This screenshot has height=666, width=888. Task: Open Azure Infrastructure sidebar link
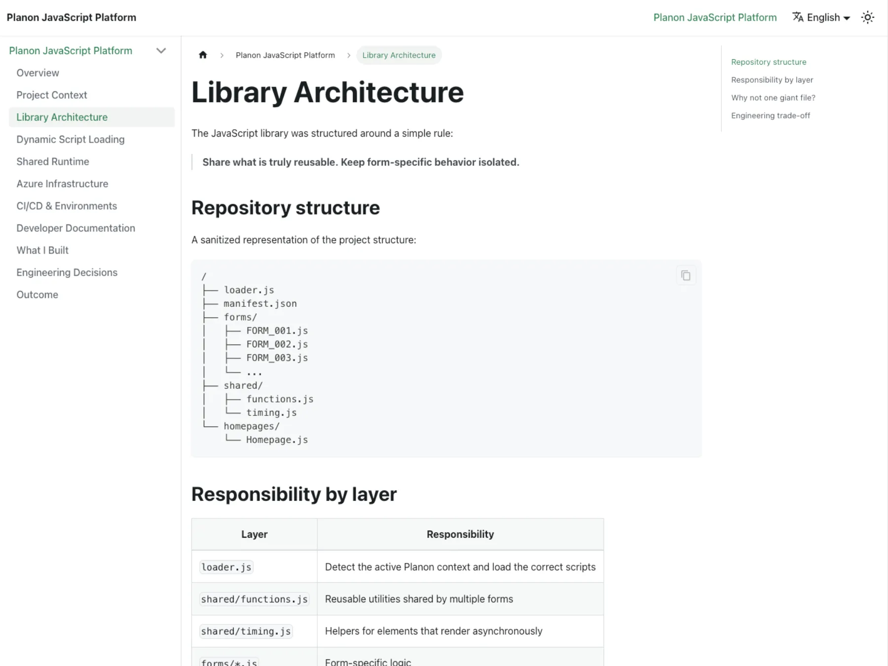coord(62,184)
